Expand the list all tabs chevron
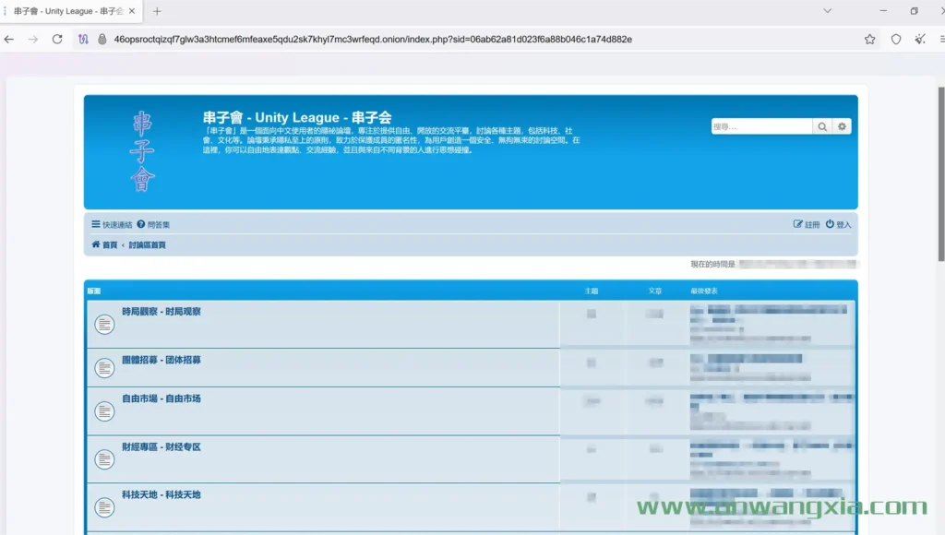The image size is (945, 535). click(828, 11)
